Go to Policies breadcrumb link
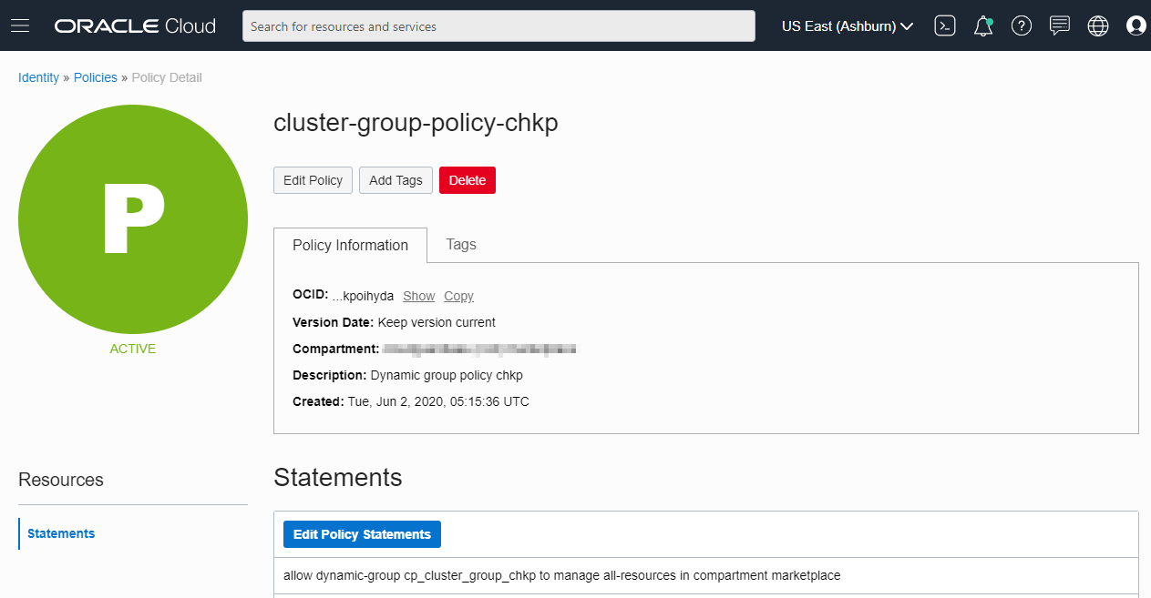Screen dimensions: 1151x598 pos(95,77)
